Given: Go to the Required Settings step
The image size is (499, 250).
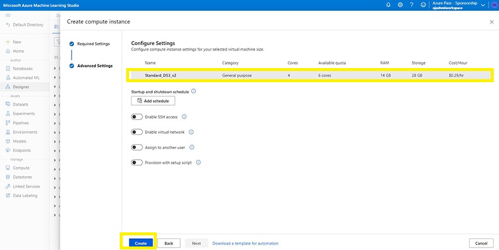Looking at the screenshot, I should [x=93, y=44].
